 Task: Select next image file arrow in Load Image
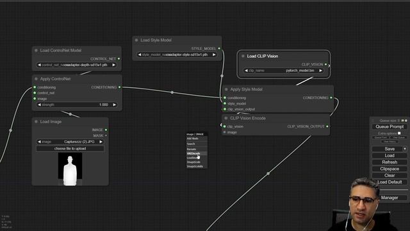click(x=101, y=142)
